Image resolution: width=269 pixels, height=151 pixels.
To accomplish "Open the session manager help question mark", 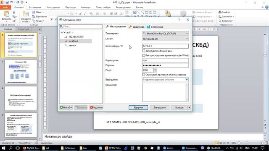I will [179, 20].
